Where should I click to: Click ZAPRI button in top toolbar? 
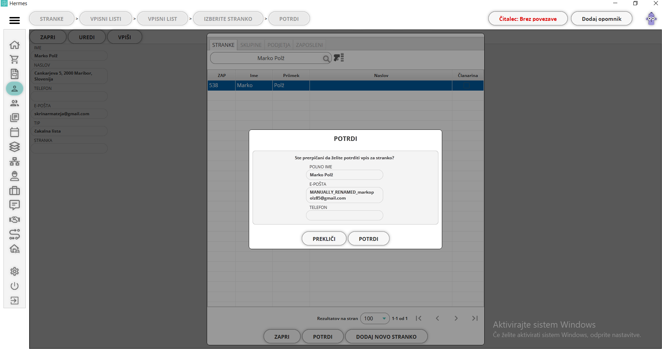pyautogui.click(x=48, y=37)
